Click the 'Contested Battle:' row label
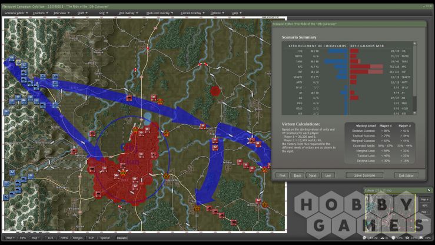435x245 pixels. 364,145
